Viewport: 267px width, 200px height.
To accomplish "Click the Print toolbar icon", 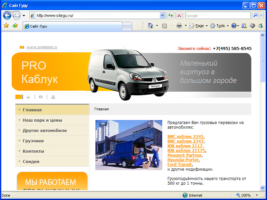I will (x=179, y=26).
